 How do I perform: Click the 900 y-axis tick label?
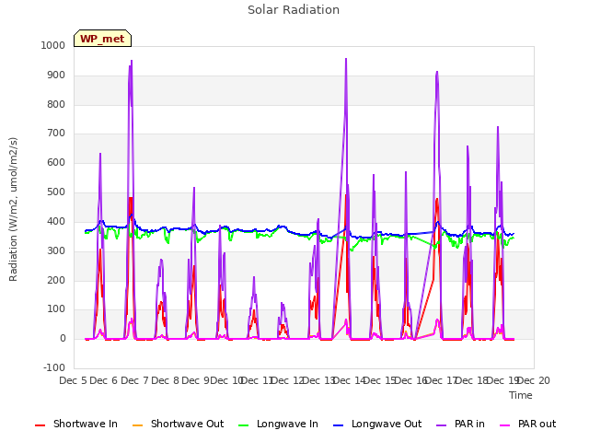56,76
